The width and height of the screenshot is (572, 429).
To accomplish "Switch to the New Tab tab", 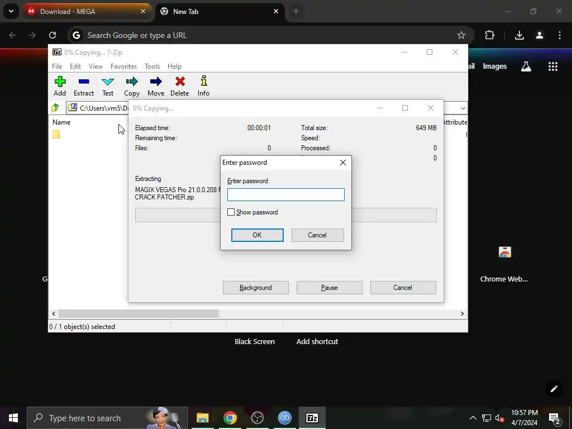I will coord(220,11).
